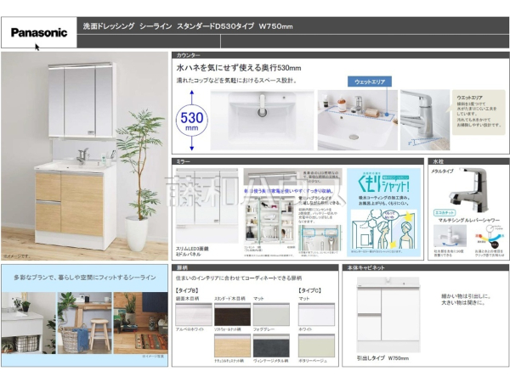Click the ミラー section header
The height and width of the screenshot is (382, 510).
pos(297,161)
